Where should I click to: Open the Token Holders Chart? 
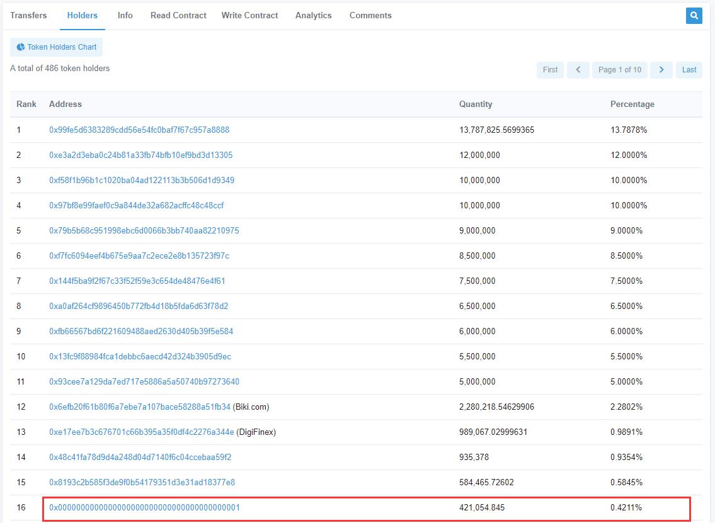(x=56, y=47)
